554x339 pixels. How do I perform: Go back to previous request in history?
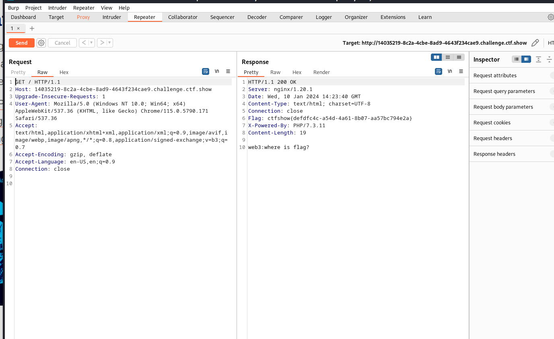tap(84, 43)
